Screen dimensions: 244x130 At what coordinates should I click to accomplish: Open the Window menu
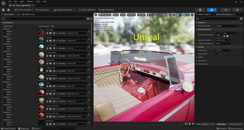30,1
